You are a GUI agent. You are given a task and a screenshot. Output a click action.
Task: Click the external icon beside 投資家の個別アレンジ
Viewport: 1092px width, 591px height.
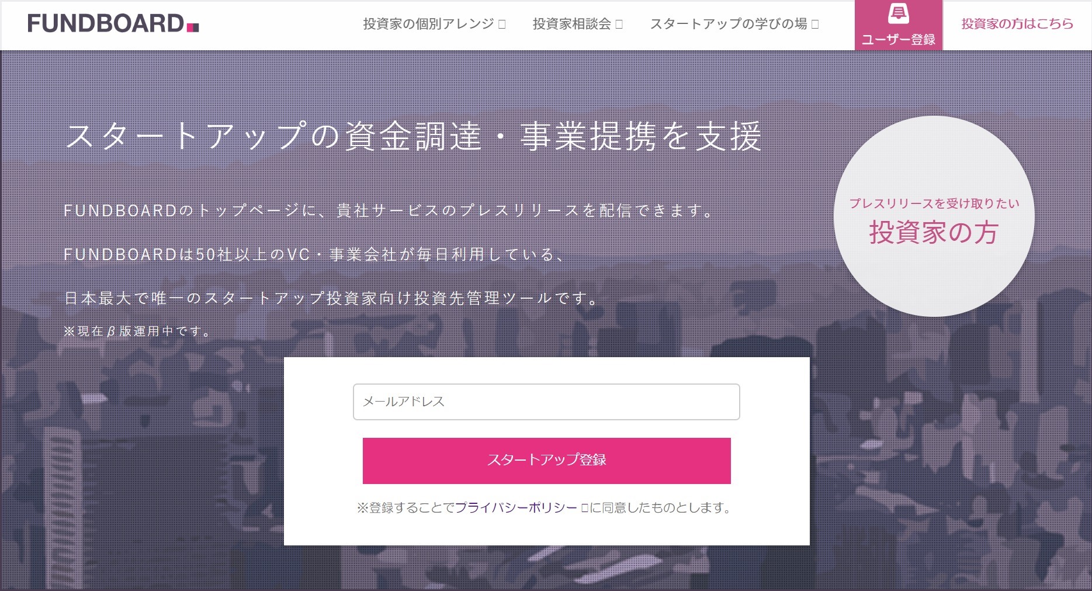point(502,24)
